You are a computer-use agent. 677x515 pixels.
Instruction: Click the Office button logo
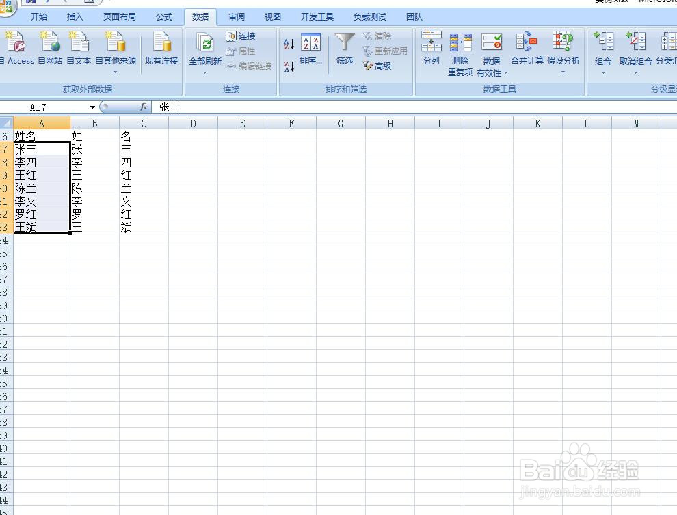coord(6,8)
